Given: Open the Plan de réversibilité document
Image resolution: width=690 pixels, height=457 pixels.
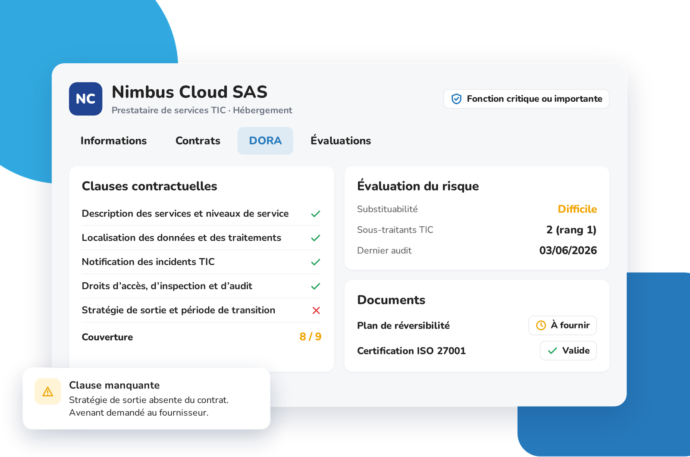Looking at the screenshot, I should pyautogui.click(x=403, y=326).
